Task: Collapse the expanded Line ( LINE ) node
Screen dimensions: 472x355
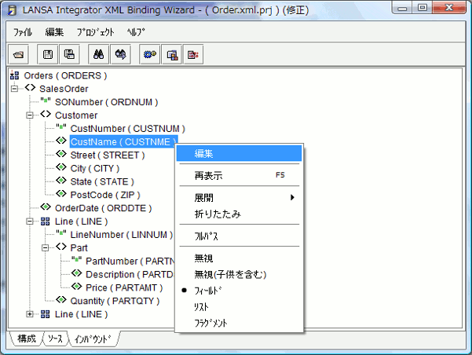Action: coord(30,221)
